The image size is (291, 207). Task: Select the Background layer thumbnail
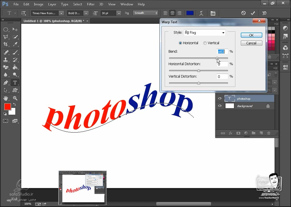click(229, 106)
